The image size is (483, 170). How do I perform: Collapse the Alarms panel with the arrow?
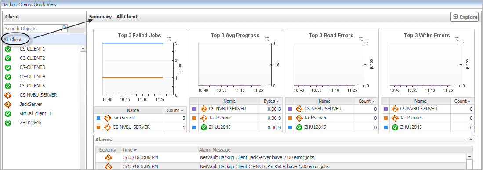470,140
